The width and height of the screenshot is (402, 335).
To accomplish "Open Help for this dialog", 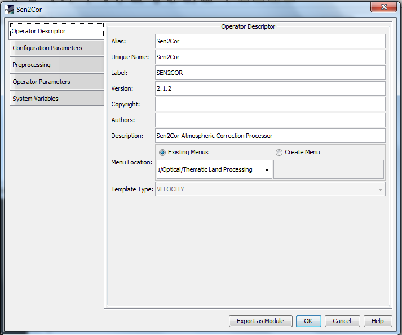I will click(377, 321).
